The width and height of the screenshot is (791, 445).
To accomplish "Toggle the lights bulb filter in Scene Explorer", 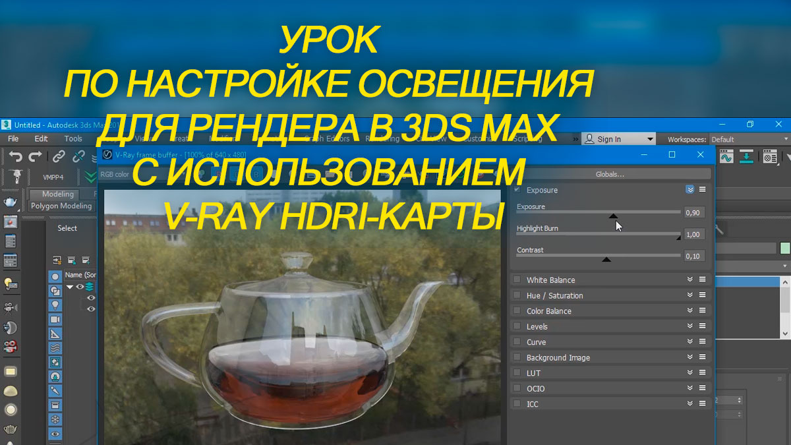I will coord(56,305).
